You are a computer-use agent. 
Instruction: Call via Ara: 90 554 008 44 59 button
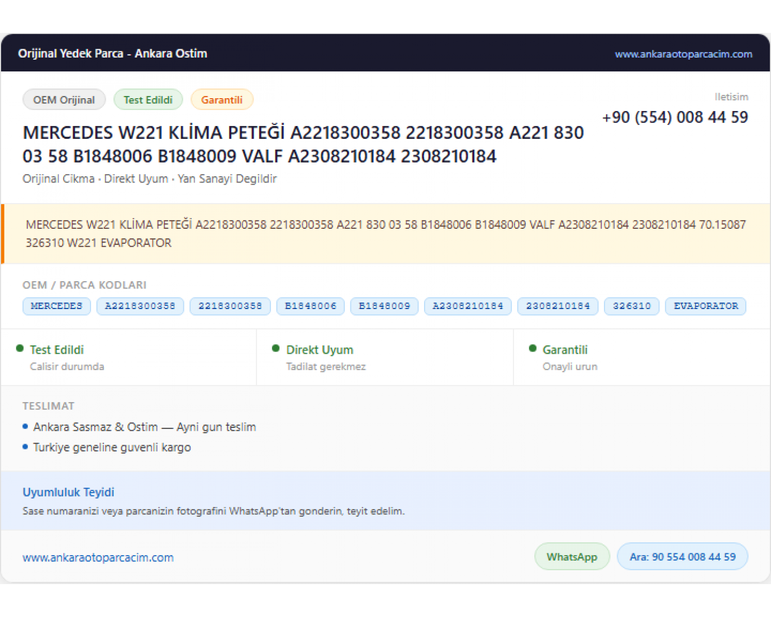tap(682, 557)
